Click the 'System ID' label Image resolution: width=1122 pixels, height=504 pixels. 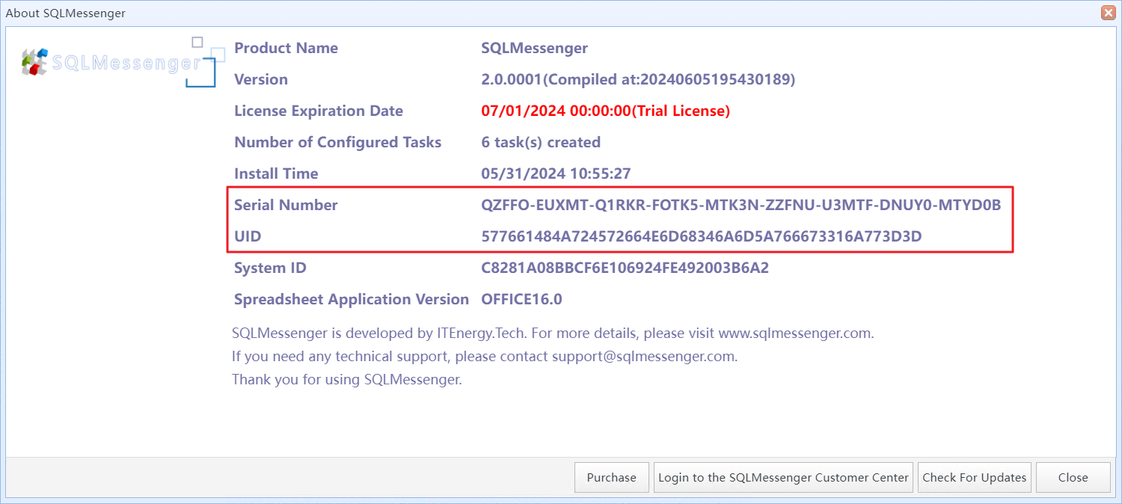[x=270, y=268]
